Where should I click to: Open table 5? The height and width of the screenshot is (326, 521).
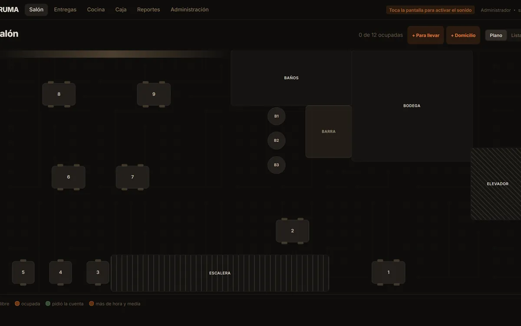click(23, 273)
